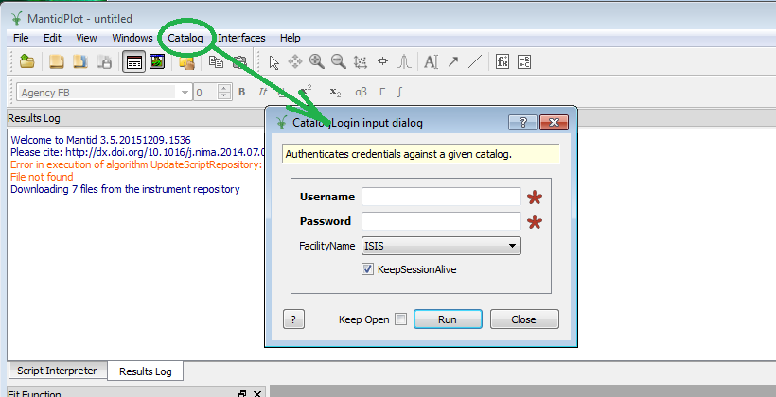Click the 2D color map image icon
Screen dimensions: 776x397
(157, 61)
